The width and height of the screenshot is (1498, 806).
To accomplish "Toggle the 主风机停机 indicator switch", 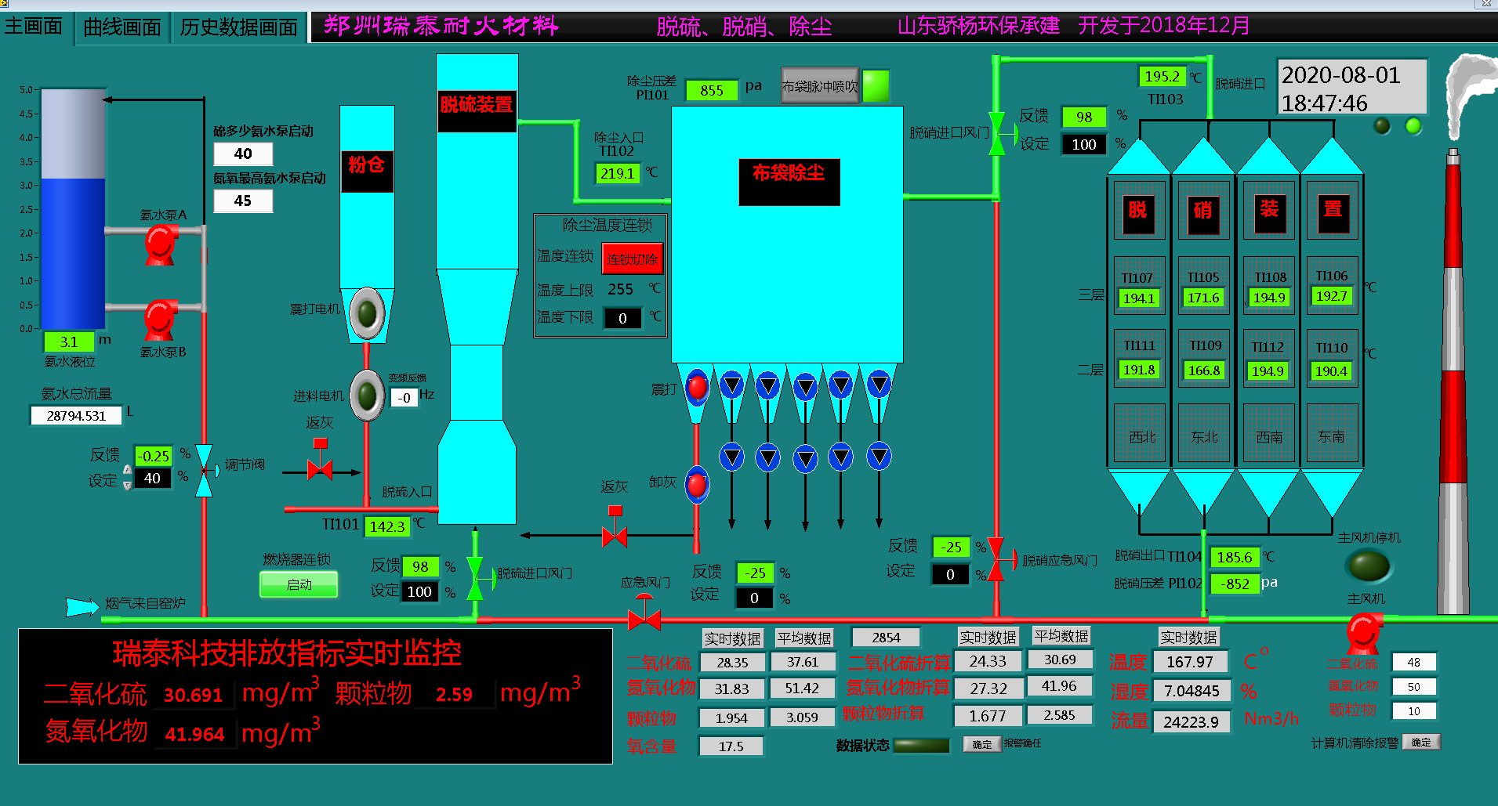I will point(1369,566).
